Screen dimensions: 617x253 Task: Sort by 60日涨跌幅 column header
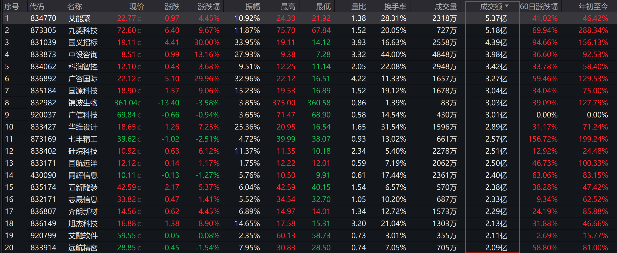coord(539,7)
